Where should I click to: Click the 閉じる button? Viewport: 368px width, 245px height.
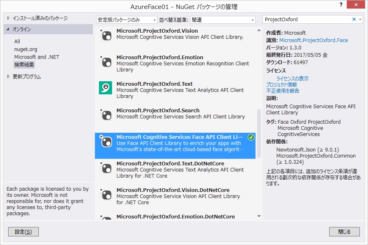click(x=344, y=232)
